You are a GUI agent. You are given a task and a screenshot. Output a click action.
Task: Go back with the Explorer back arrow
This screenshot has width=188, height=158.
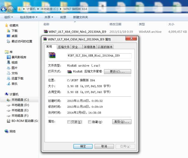[4, 9]
